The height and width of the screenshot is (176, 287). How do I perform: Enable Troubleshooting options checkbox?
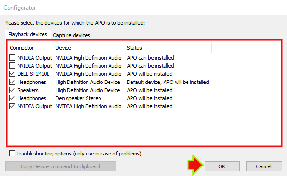coord(12,154)
